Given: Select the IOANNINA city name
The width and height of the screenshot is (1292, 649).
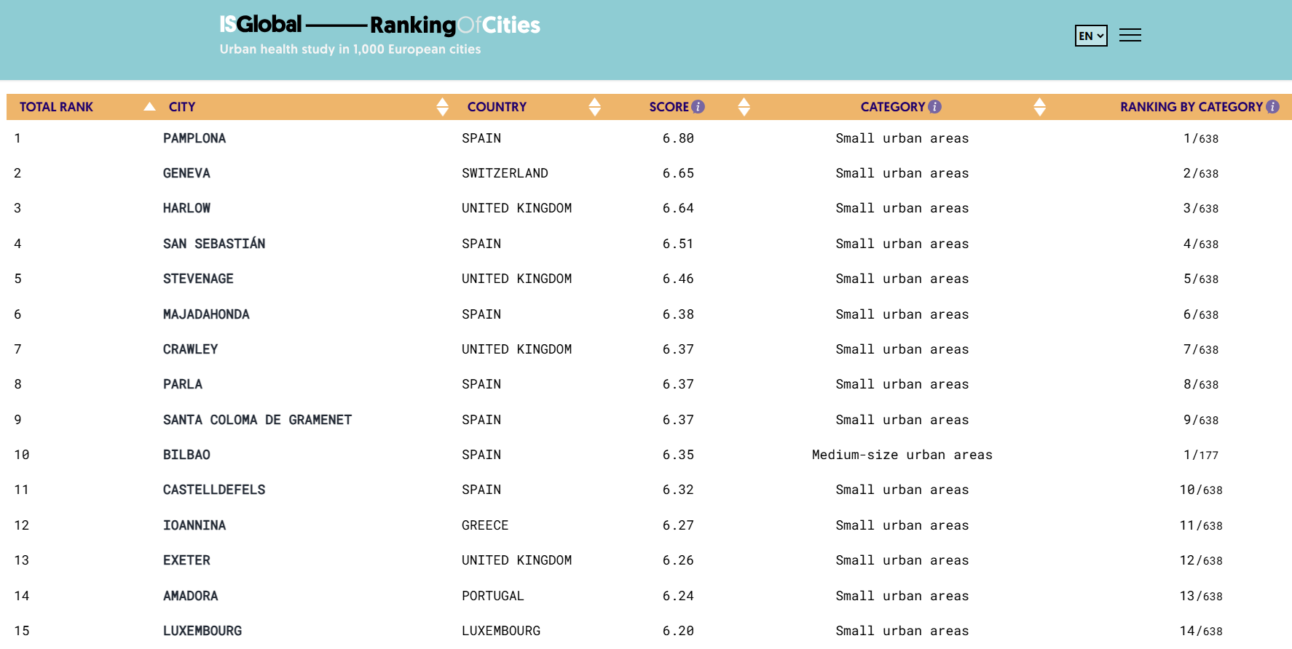Looking at the screenshot, I should click(x=194, y=525).
